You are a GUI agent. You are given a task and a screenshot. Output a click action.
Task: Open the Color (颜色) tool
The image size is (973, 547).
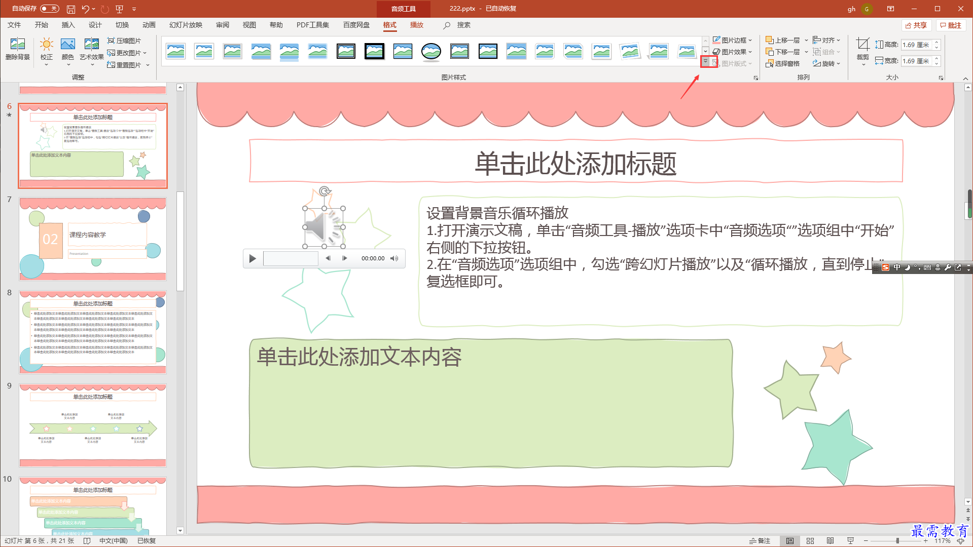[68, 51]
